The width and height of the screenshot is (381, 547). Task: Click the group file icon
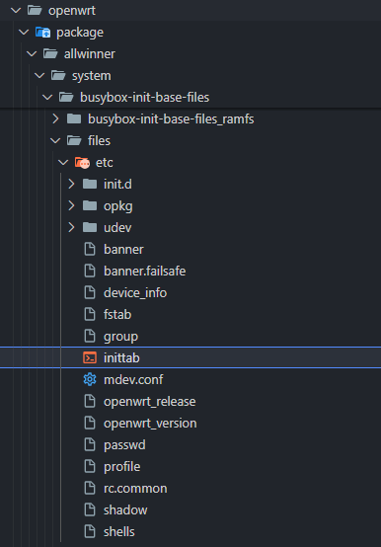click(90, 336)
